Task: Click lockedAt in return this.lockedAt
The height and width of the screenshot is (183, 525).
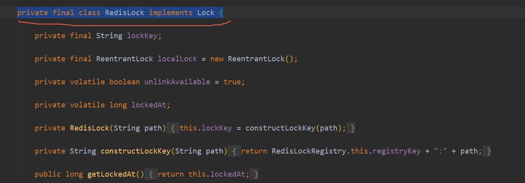Action: (227, 174)
